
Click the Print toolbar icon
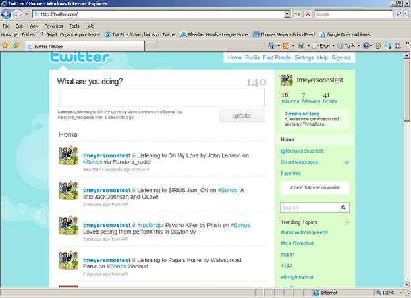[300, 46]
